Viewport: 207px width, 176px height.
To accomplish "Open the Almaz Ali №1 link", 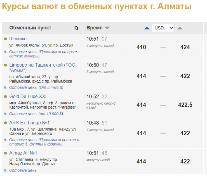I will (x=23, y=153).
